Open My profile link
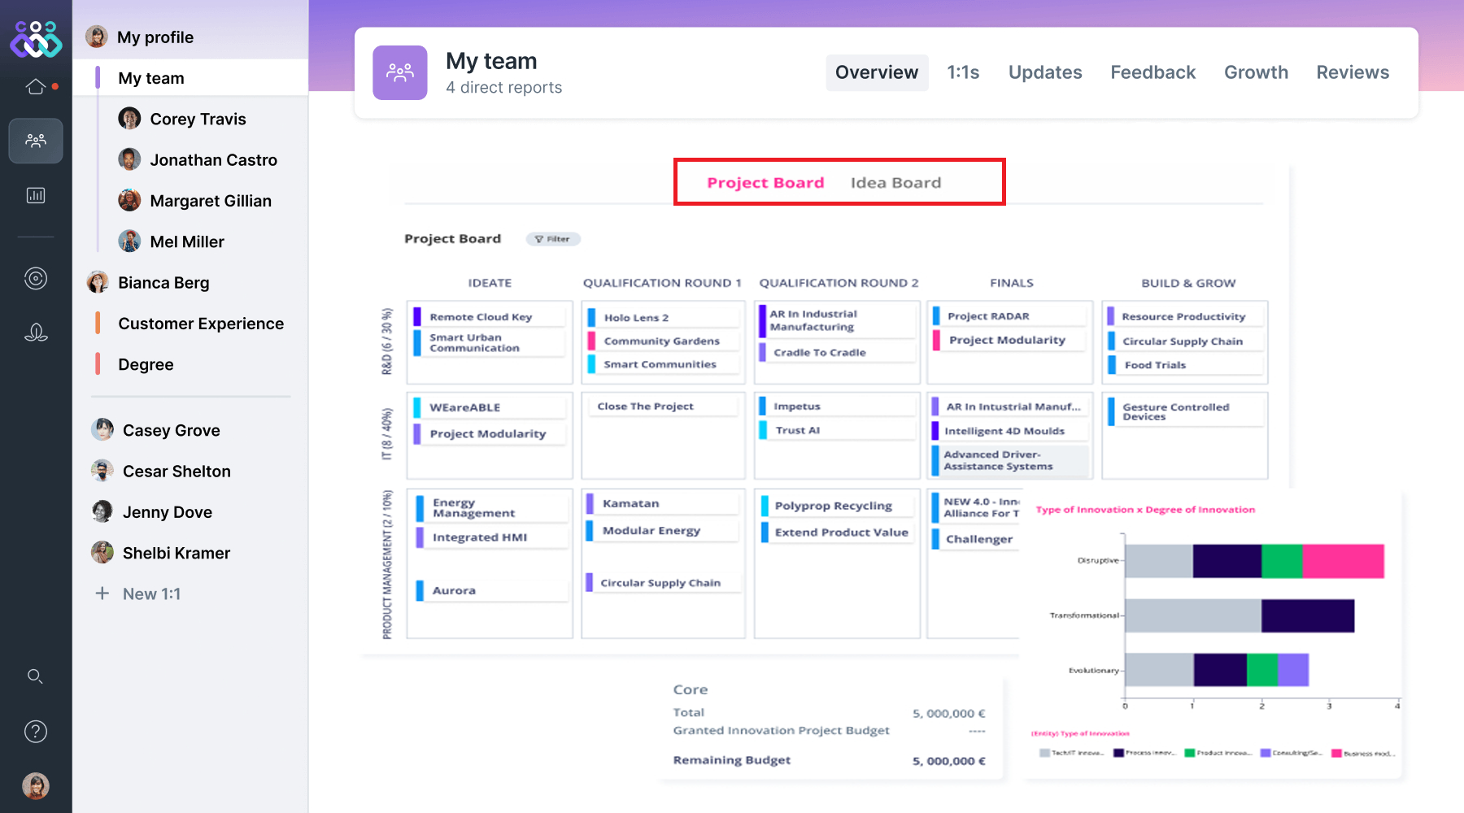Screen dimensions: 1464x813 pos(155,37)
